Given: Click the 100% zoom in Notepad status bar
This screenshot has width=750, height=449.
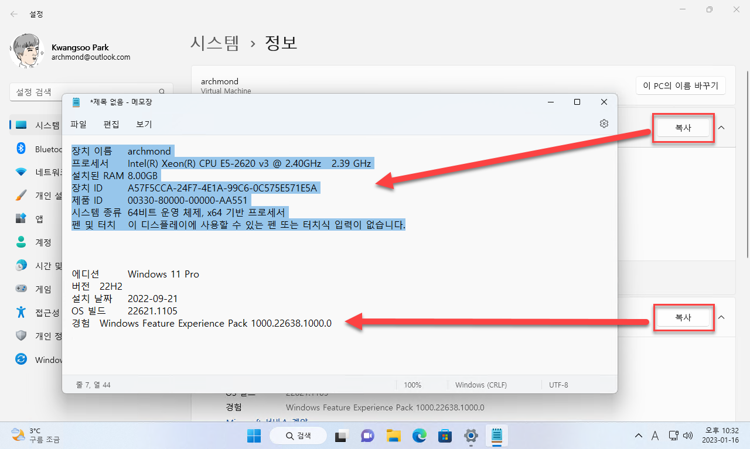Looking at the screenshot, I should [x=412, y=385].
